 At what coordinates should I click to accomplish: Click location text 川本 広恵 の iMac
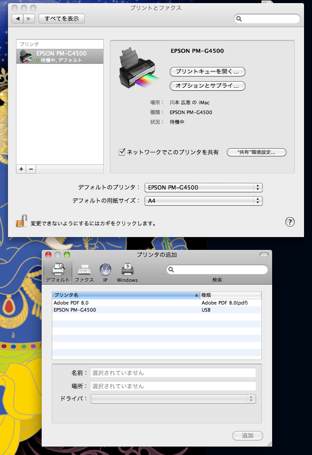(x=189, y=103)
